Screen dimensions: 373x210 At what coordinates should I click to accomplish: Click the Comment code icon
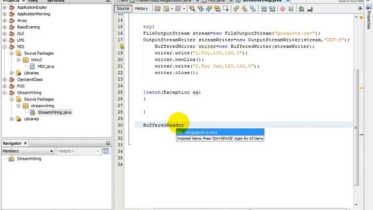(x=301, y=9)
